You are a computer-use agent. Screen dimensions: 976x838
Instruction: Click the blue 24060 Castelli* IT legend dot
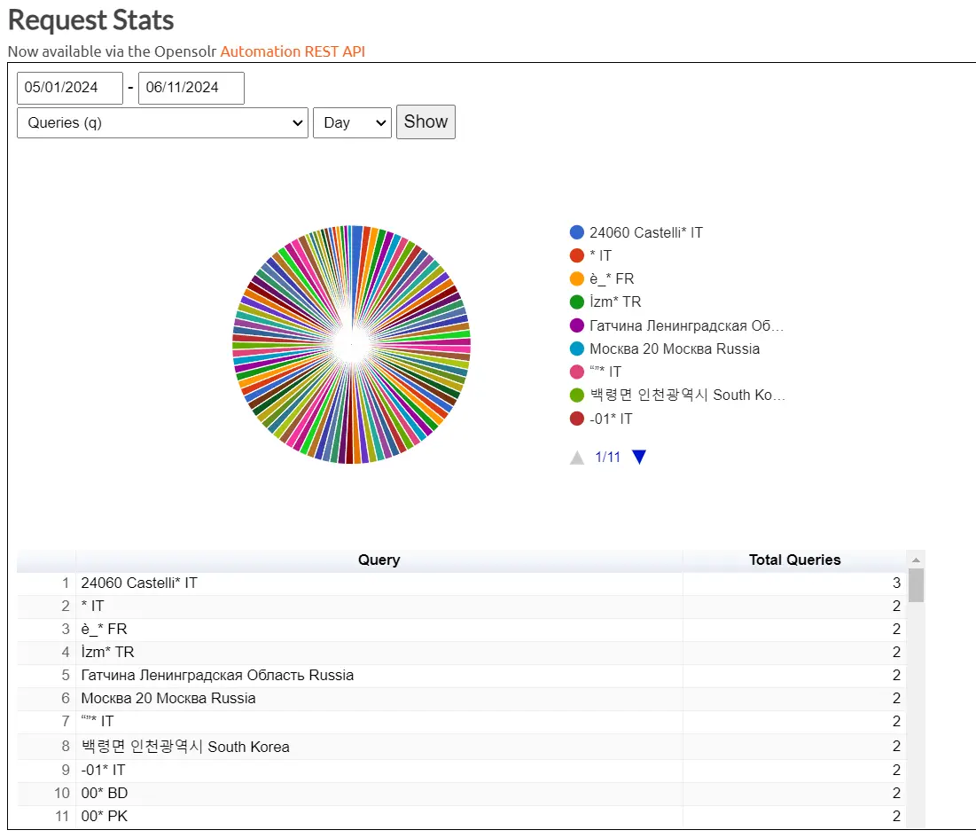(577, 232)
